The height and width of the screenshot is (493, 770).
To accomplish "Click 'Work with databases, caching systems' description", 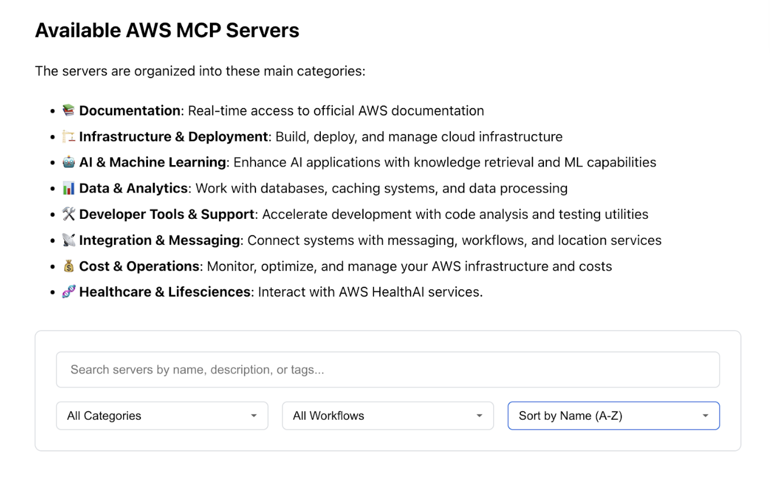I will (x=382, y=189).
